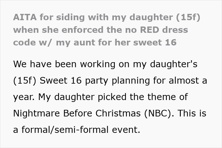The height and width of the screenshot is (148, 222).
Task: Open the post title beginning with AITA
Action: (107, 30)
